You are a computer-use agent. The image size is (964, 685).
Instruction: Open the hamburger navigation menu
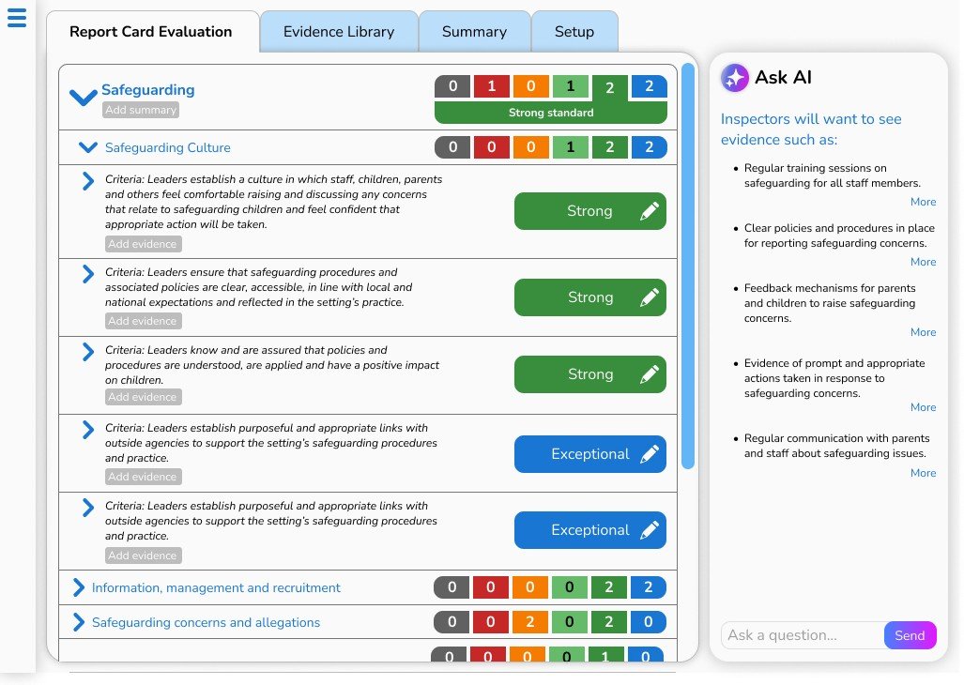point(17,18)
